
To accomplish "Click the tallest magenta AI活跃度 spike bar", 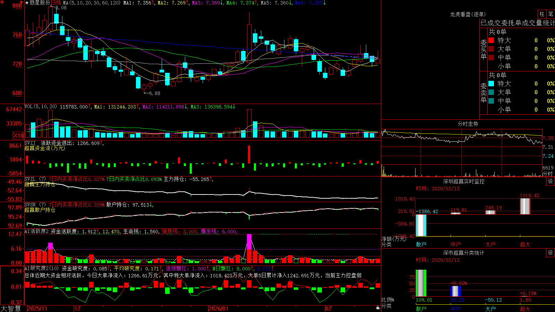I will [249, 242].
